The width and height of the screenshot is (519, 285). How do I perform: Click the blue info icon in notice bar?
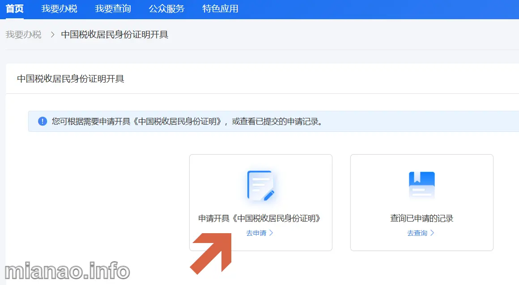coord(43,121)
